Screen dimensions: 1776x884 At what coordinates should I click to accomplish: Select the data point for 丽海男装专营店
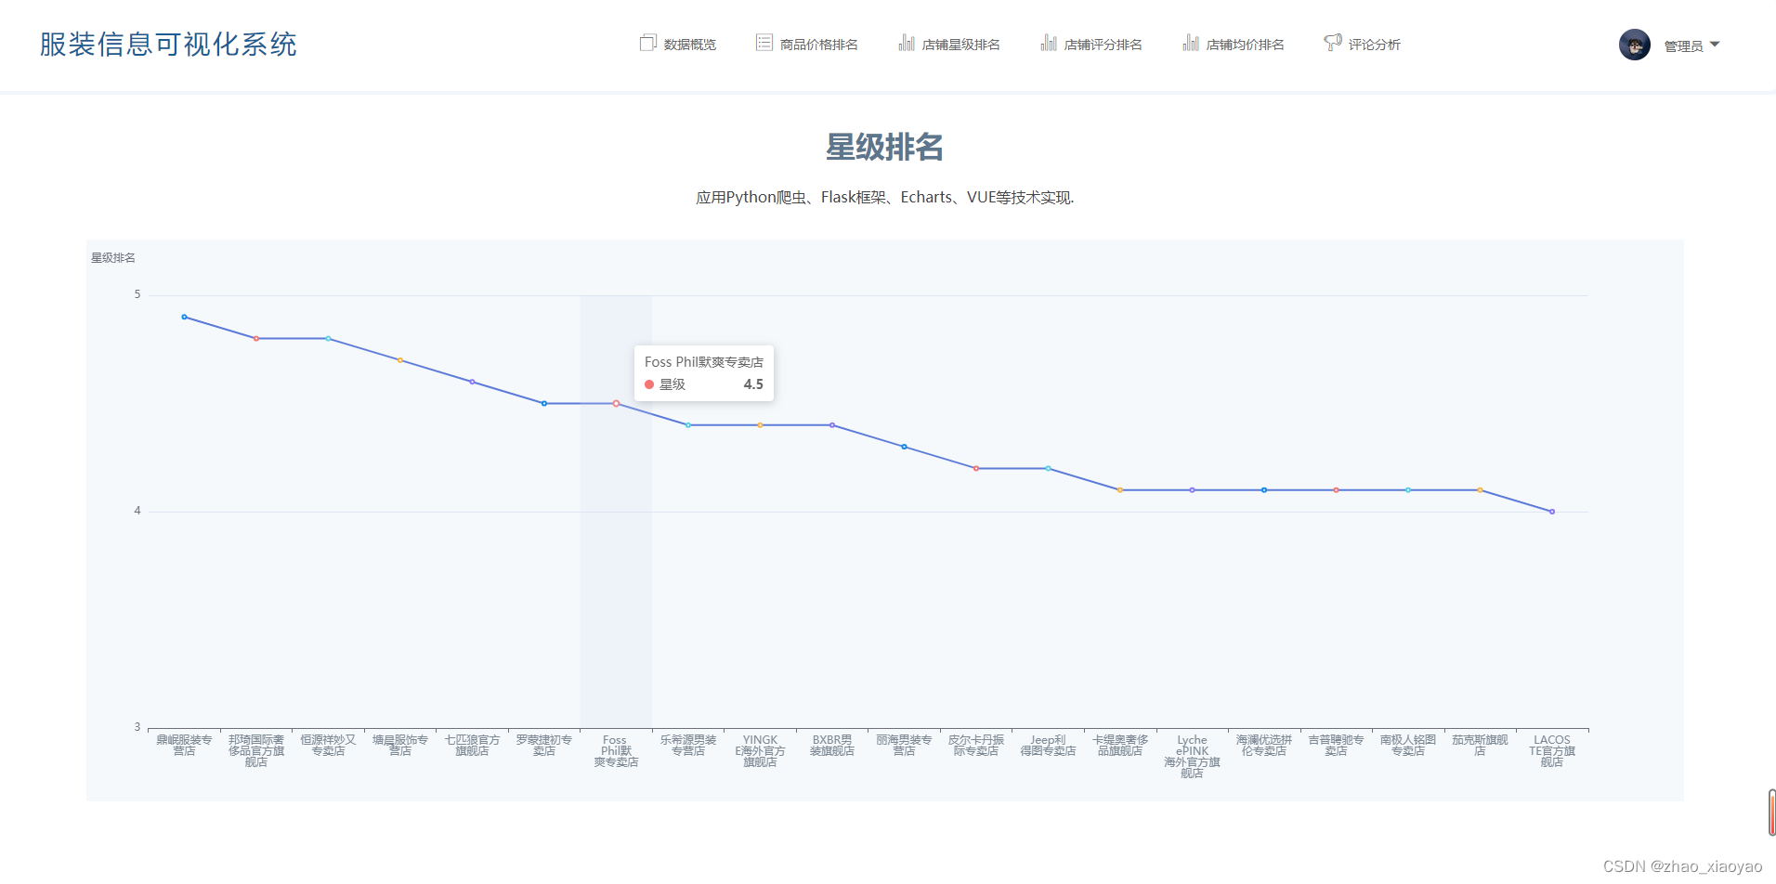tap(904, 447)
